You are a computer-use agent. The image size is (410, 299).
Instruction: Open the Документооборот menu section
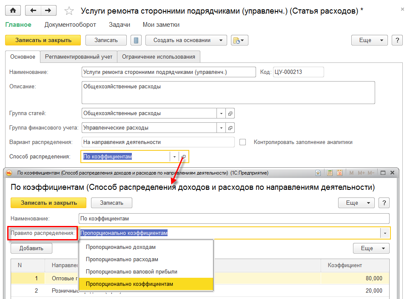(x=70, y=25)
